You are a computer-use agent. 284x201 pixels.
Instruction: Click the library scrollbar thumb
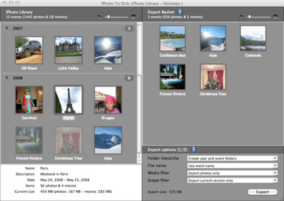[139, 114]
